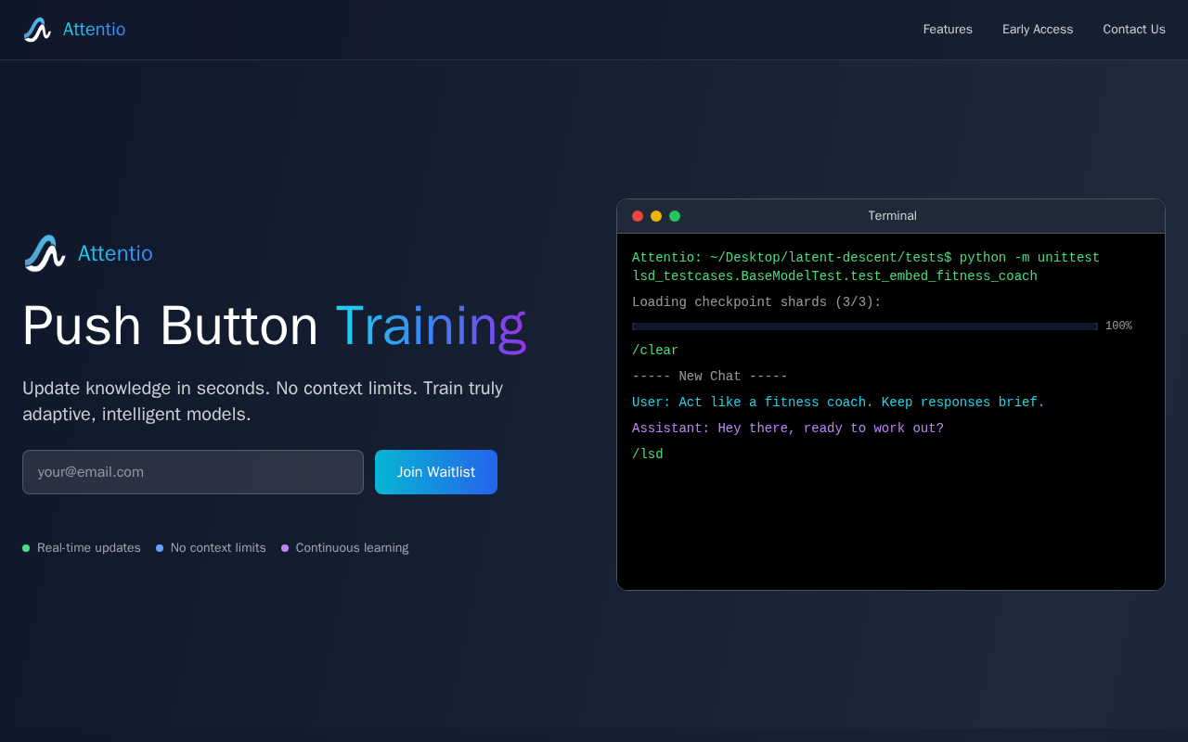Click the blue No context limits dot
The image size is (1188, 742).
[160, 548]
